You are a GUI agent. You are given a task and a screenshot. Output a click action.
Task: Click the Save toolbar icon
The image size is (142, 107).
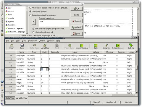(x=22, y=46)
